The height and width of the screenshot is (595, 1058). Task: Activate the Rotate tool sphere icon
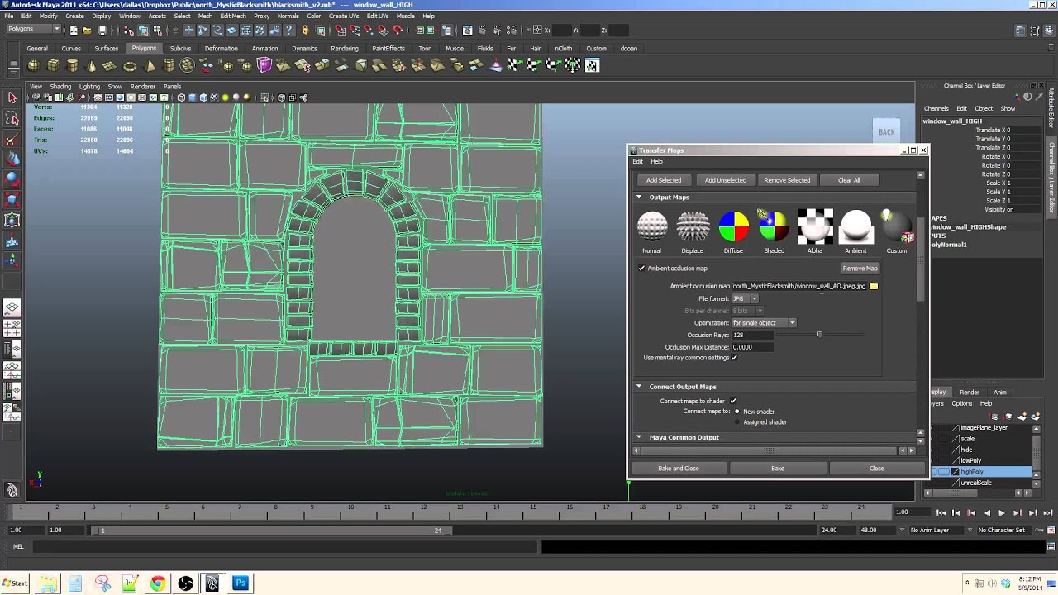coord(12,178)
